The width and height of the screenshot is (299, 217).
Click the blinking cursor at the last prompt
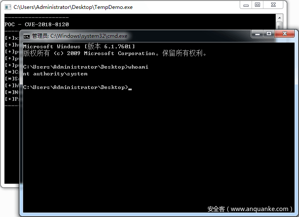pyautogui.click(x=130, y=88)
